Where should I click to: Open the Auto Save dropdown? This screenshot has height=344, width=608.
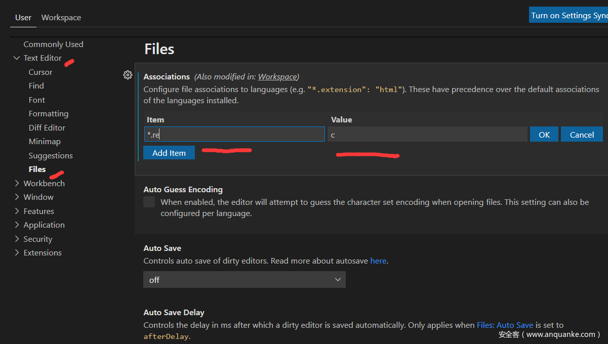(x=244, y=280)
